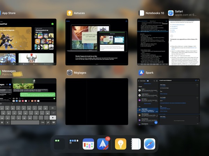
Task: Tap the blue compose button in Spark
Action: click(x=156, y=122)
